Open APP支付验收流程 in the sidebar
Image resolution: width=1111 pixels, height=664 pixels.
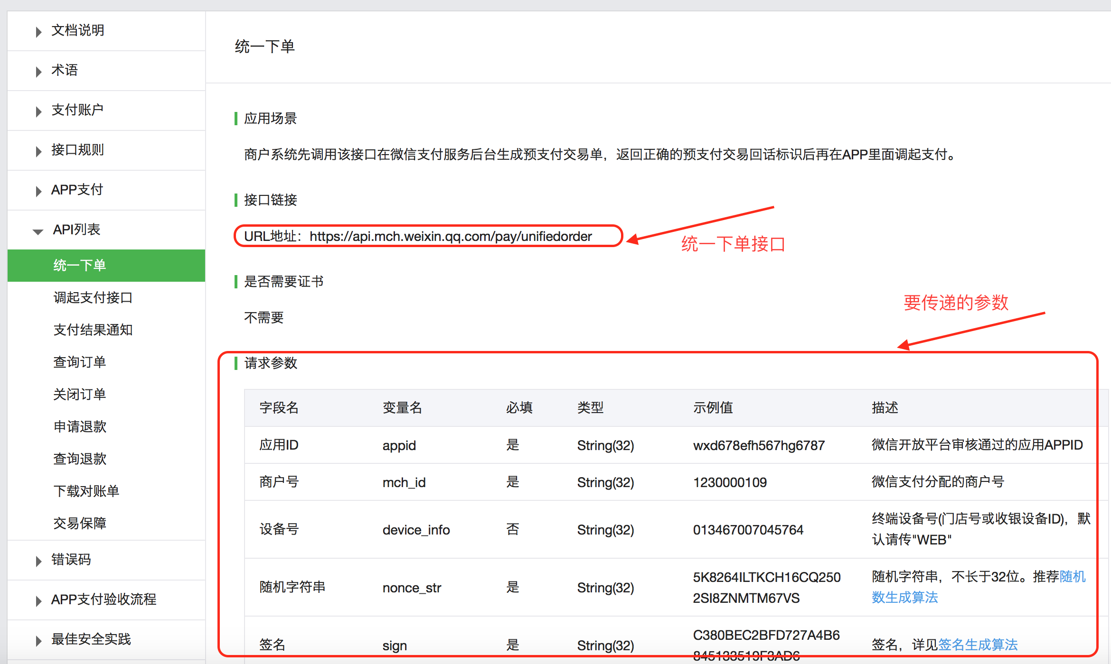104,599
